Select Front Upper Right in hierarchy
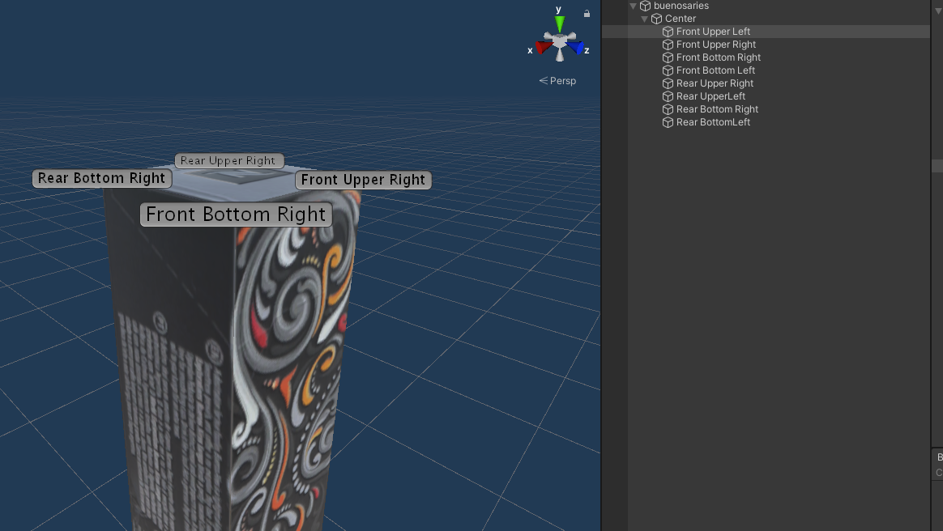 (715, 45)
